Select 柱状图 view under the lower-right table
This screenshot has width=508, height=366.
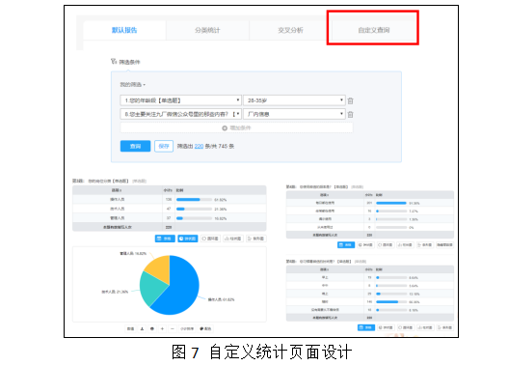(425, 327)
